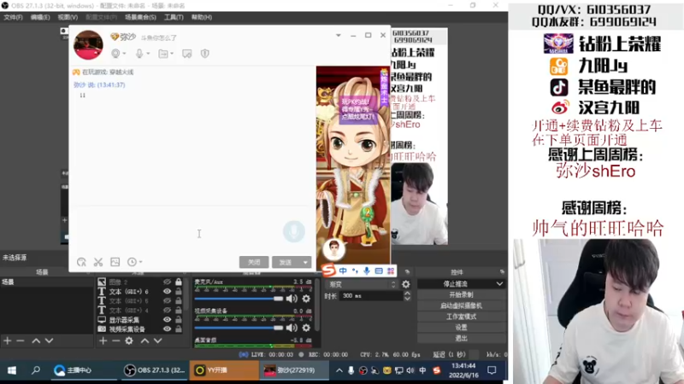
Task: Open the chat window title dropdown arrow
Action: pyautogui.click(x=338, y=35)
